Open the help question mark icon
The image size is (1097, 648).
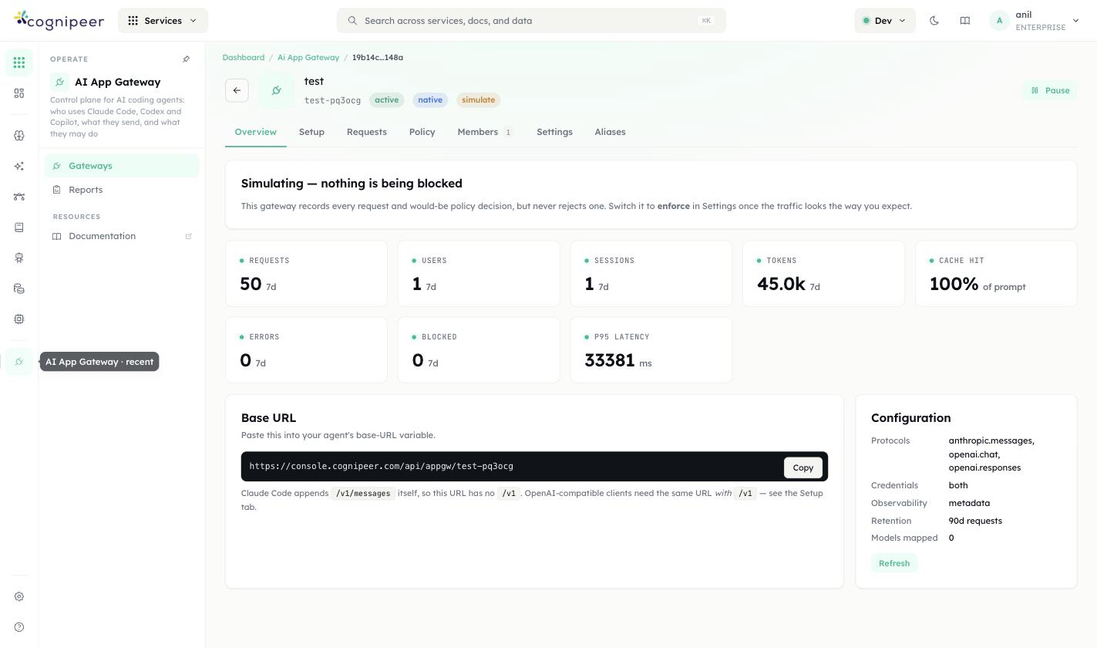point(19,627)
